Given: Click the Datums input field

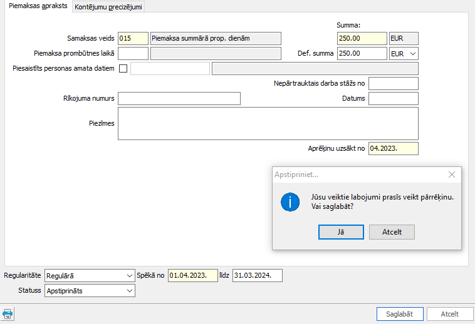Looking at the screenshot, I should [393, 99].
